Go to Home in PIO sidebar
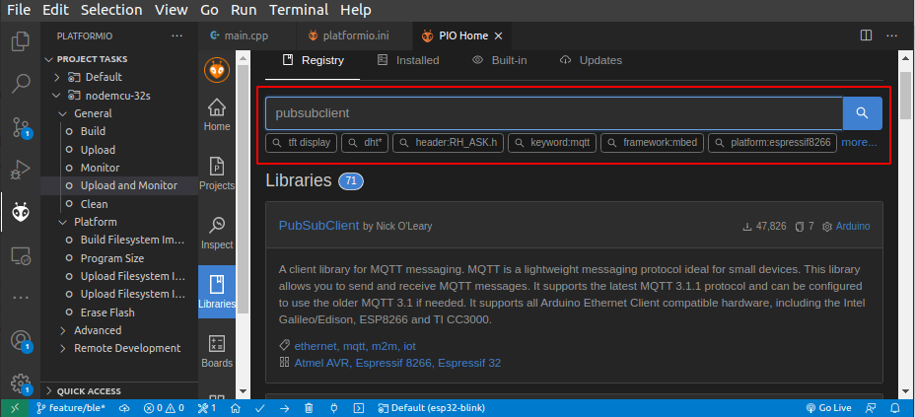915x417 pixels. click(217, 114)
